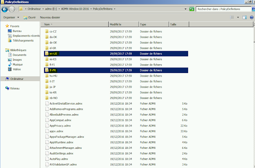This screenshot has width=255, height=168.
Task: Select the en-US folder icon
Action: (x=47, y=53)
